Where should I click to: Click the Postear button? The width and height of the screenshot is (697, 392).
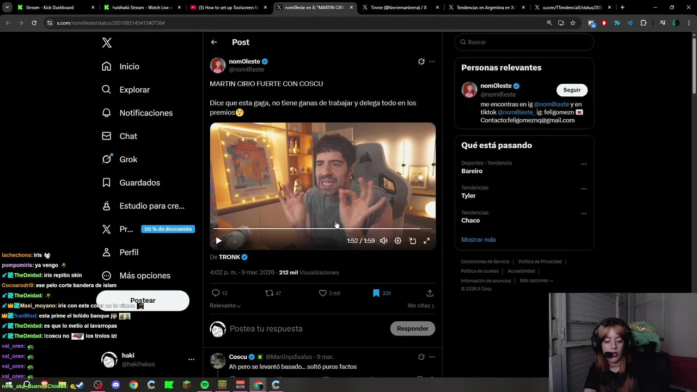143,301
